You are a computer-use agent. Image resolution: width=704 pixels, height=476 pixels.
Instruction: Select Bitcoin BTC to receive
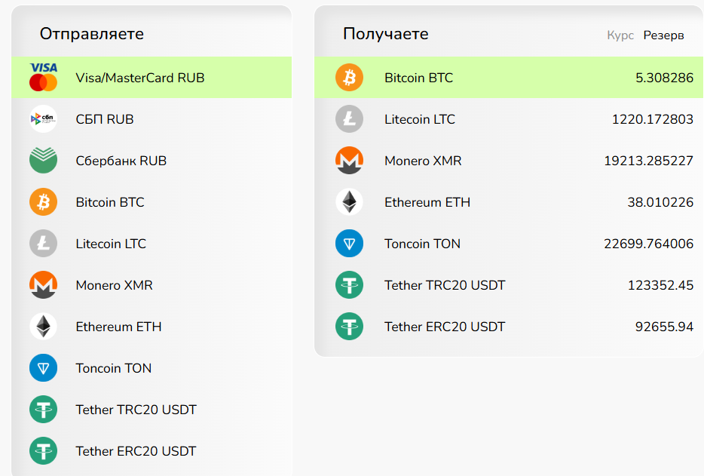click(418, 78)
